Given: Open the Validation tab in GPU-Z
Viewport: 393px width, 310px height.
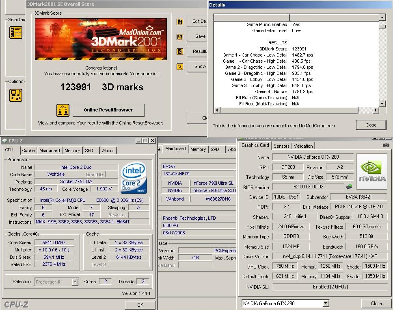Looking at the screenshot, I should tap(303, 146).
